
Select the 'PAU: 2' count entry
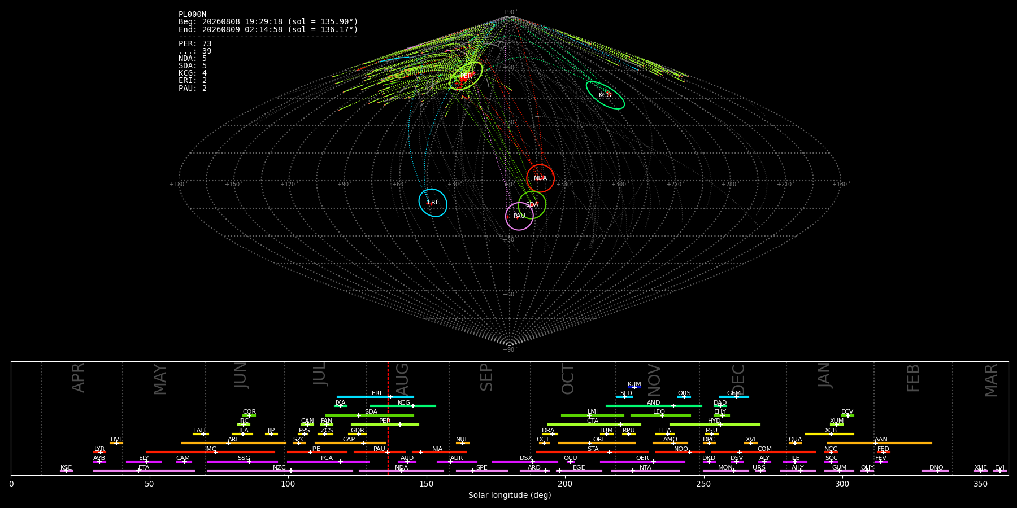tap(193, 88)
